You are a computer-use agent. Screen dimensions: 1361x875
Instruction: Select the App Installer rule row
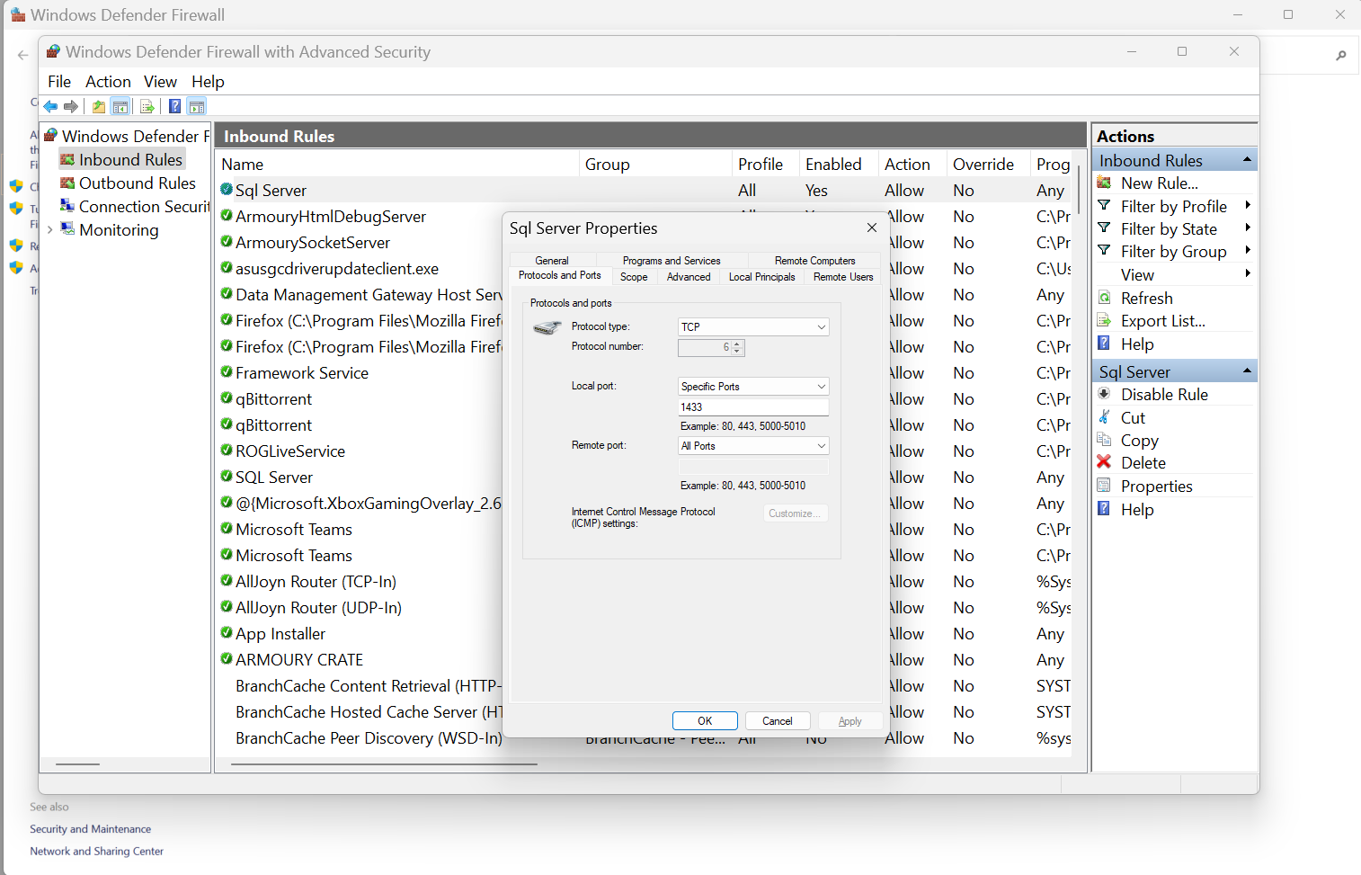(280, 633)
